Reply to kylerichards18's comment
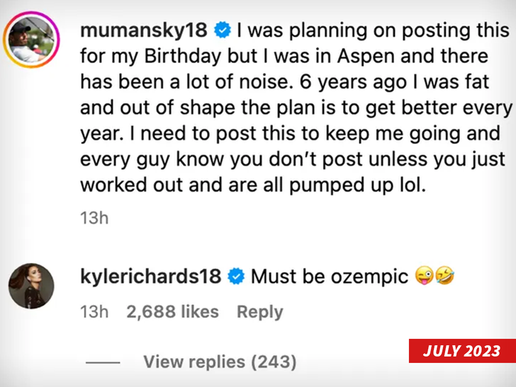Image resolution: width=516 pixels, height=387 pixels. tap(259, 312)
